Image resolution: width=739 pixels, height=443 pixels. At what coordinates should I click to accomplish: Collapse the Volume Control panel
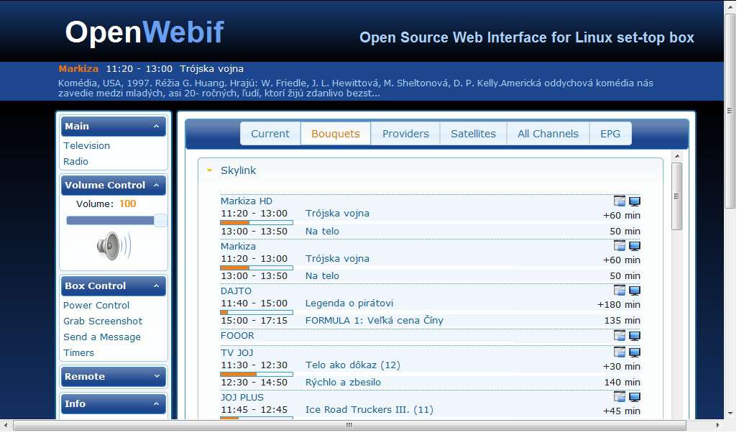(x=156, y=186)
